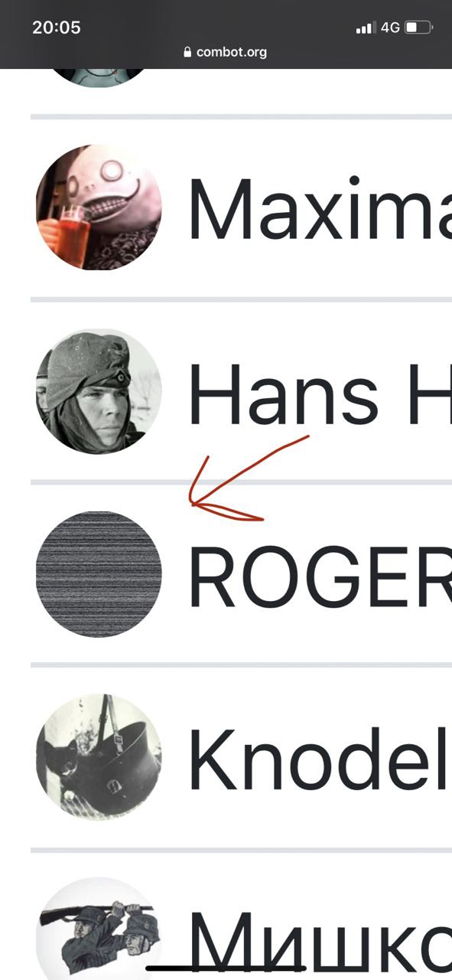Tap the 20:05 clock in status bar

(57, 28)
